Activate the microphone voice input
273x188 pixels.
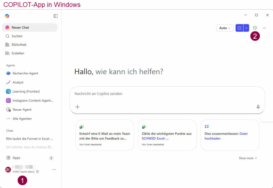tap(258, 107)
